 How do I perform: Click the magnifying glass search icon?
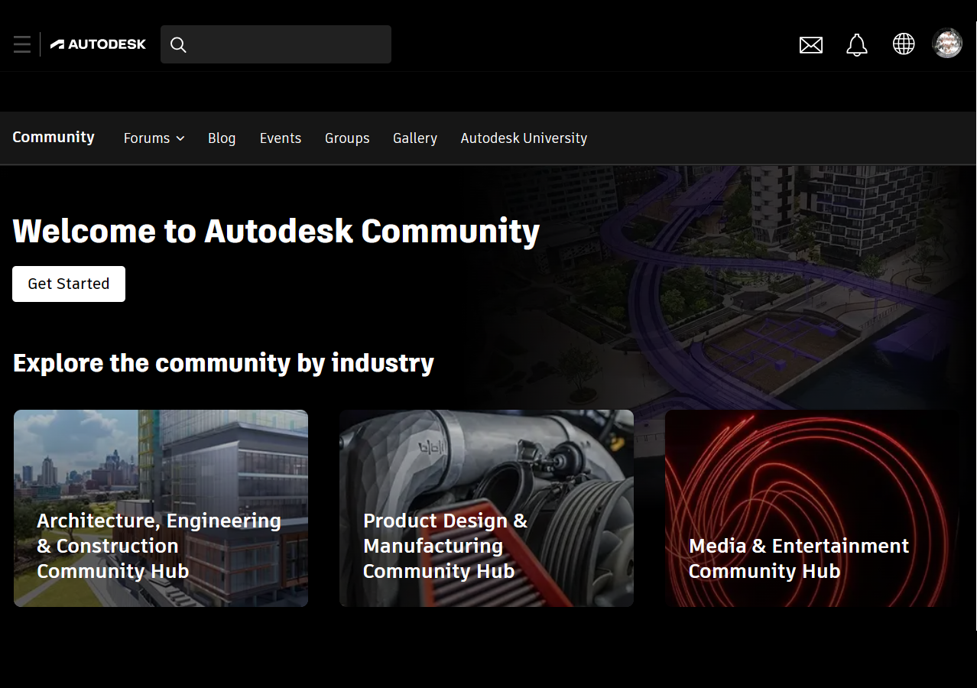coord(178,45)
